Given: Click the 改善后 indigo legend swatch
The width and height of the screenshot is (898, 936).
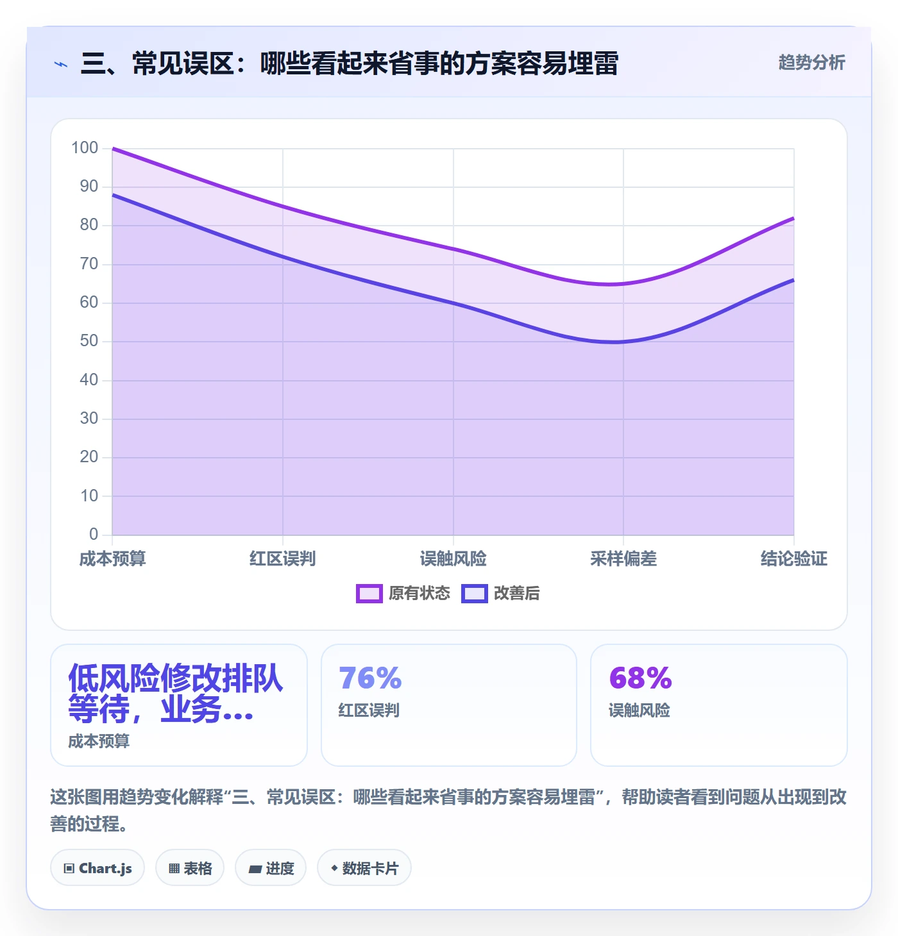Looking at the screenshot, I should click(x=475, y=594).
